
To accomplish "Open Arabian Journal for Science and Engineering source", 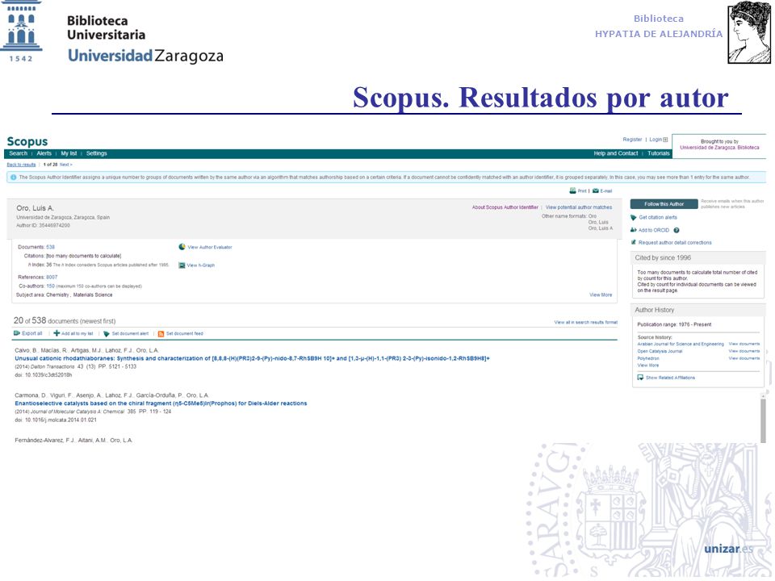I will coord(681,344).
